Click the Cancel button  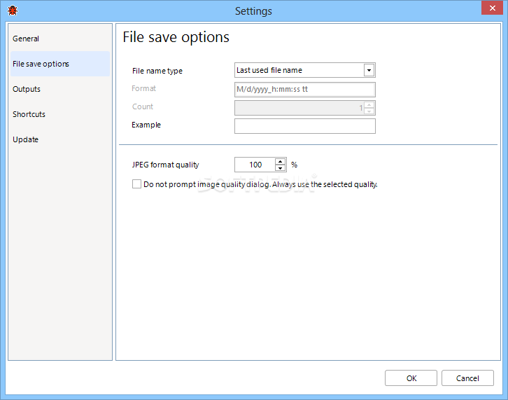click(467, 378)
